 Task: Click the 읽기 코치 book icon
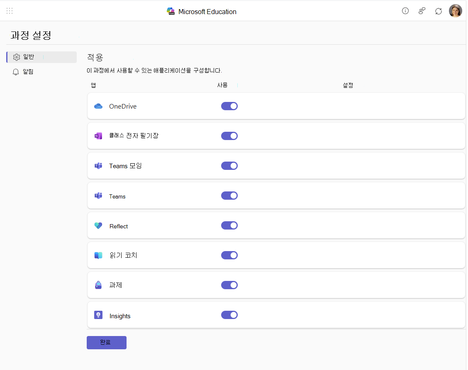click(x=98, y=256)
